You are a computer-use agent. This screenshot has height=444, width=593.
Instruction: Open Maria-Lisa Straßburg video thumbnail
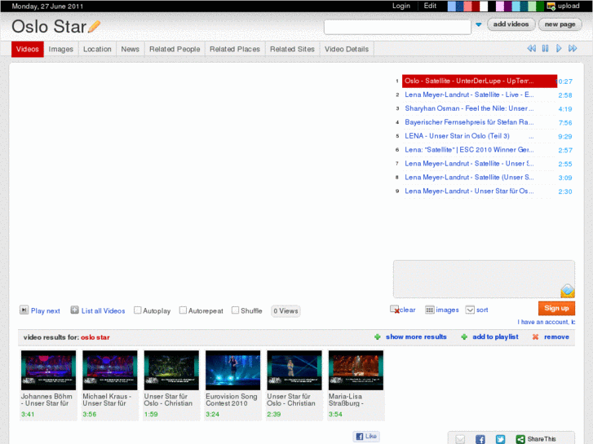click(356, 370)
